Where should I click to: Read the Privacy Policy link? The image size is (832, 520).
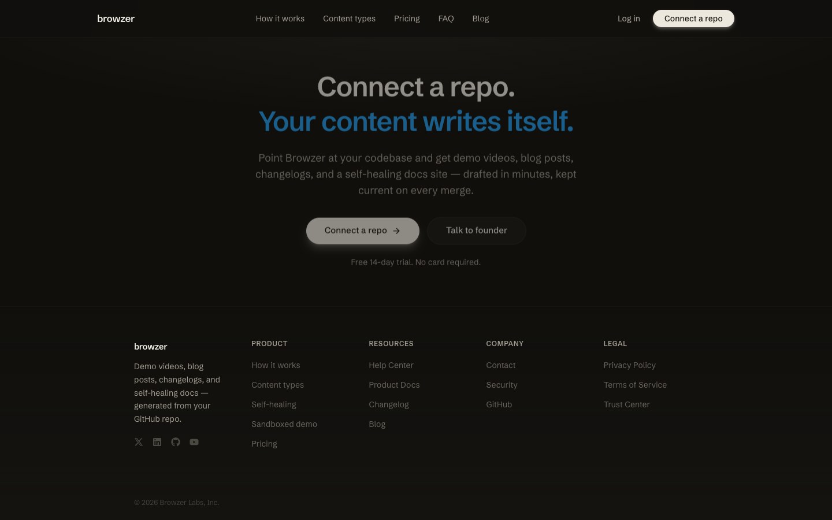pos(630,365)
